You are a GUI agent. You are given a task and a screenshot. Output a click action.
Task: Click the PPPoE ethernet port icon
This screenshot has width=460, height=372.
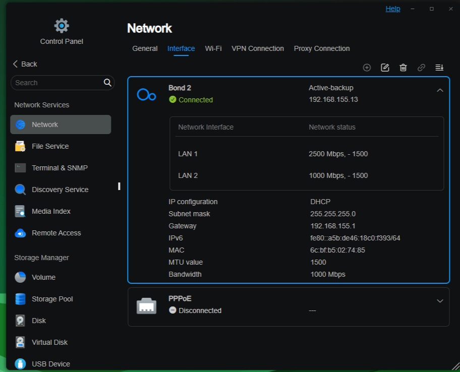click(x=146, y=306)
